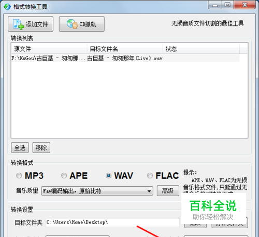Click the 目标文件名 column header

[125, 49]
